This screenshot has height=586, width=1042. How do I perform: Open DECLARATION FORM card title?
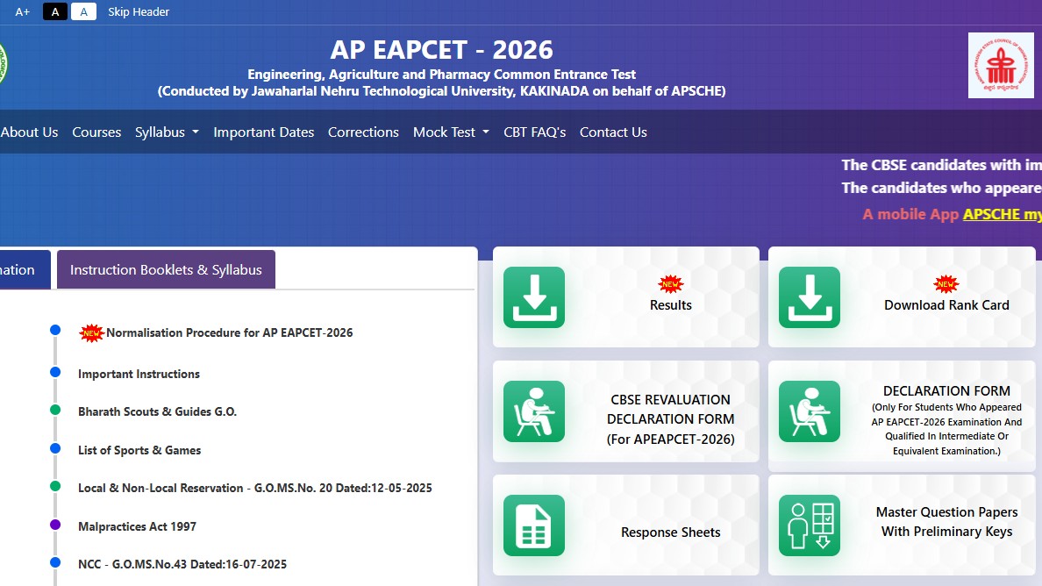tap(946, 390)
